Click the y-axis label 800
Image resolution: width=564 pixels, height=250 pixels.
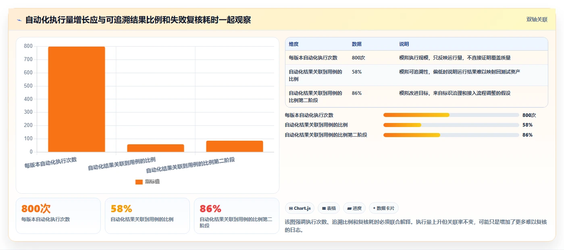click(x=28, y=46)
